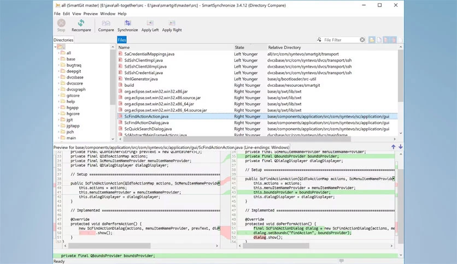Select SdSshCredential.java in file list
Viewport: 457px width, 264px height.
(x=257, y=73)
